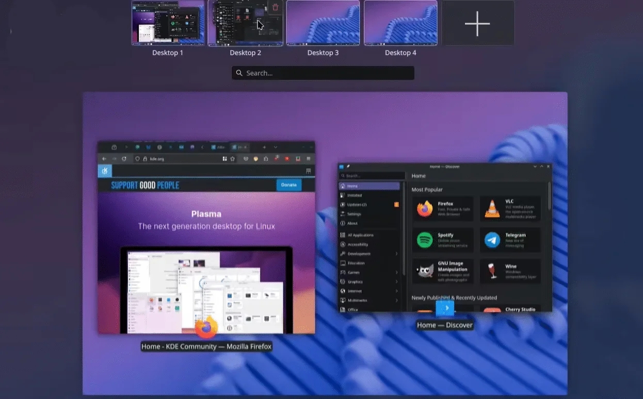Select Accessibility category in Discover
643x399 pixels.
369,244
